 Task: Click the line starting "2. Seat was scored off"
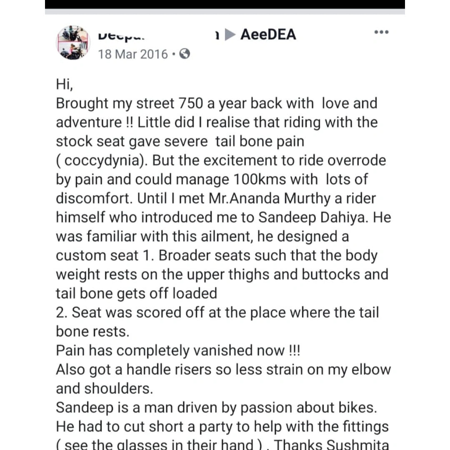[217, 312]
